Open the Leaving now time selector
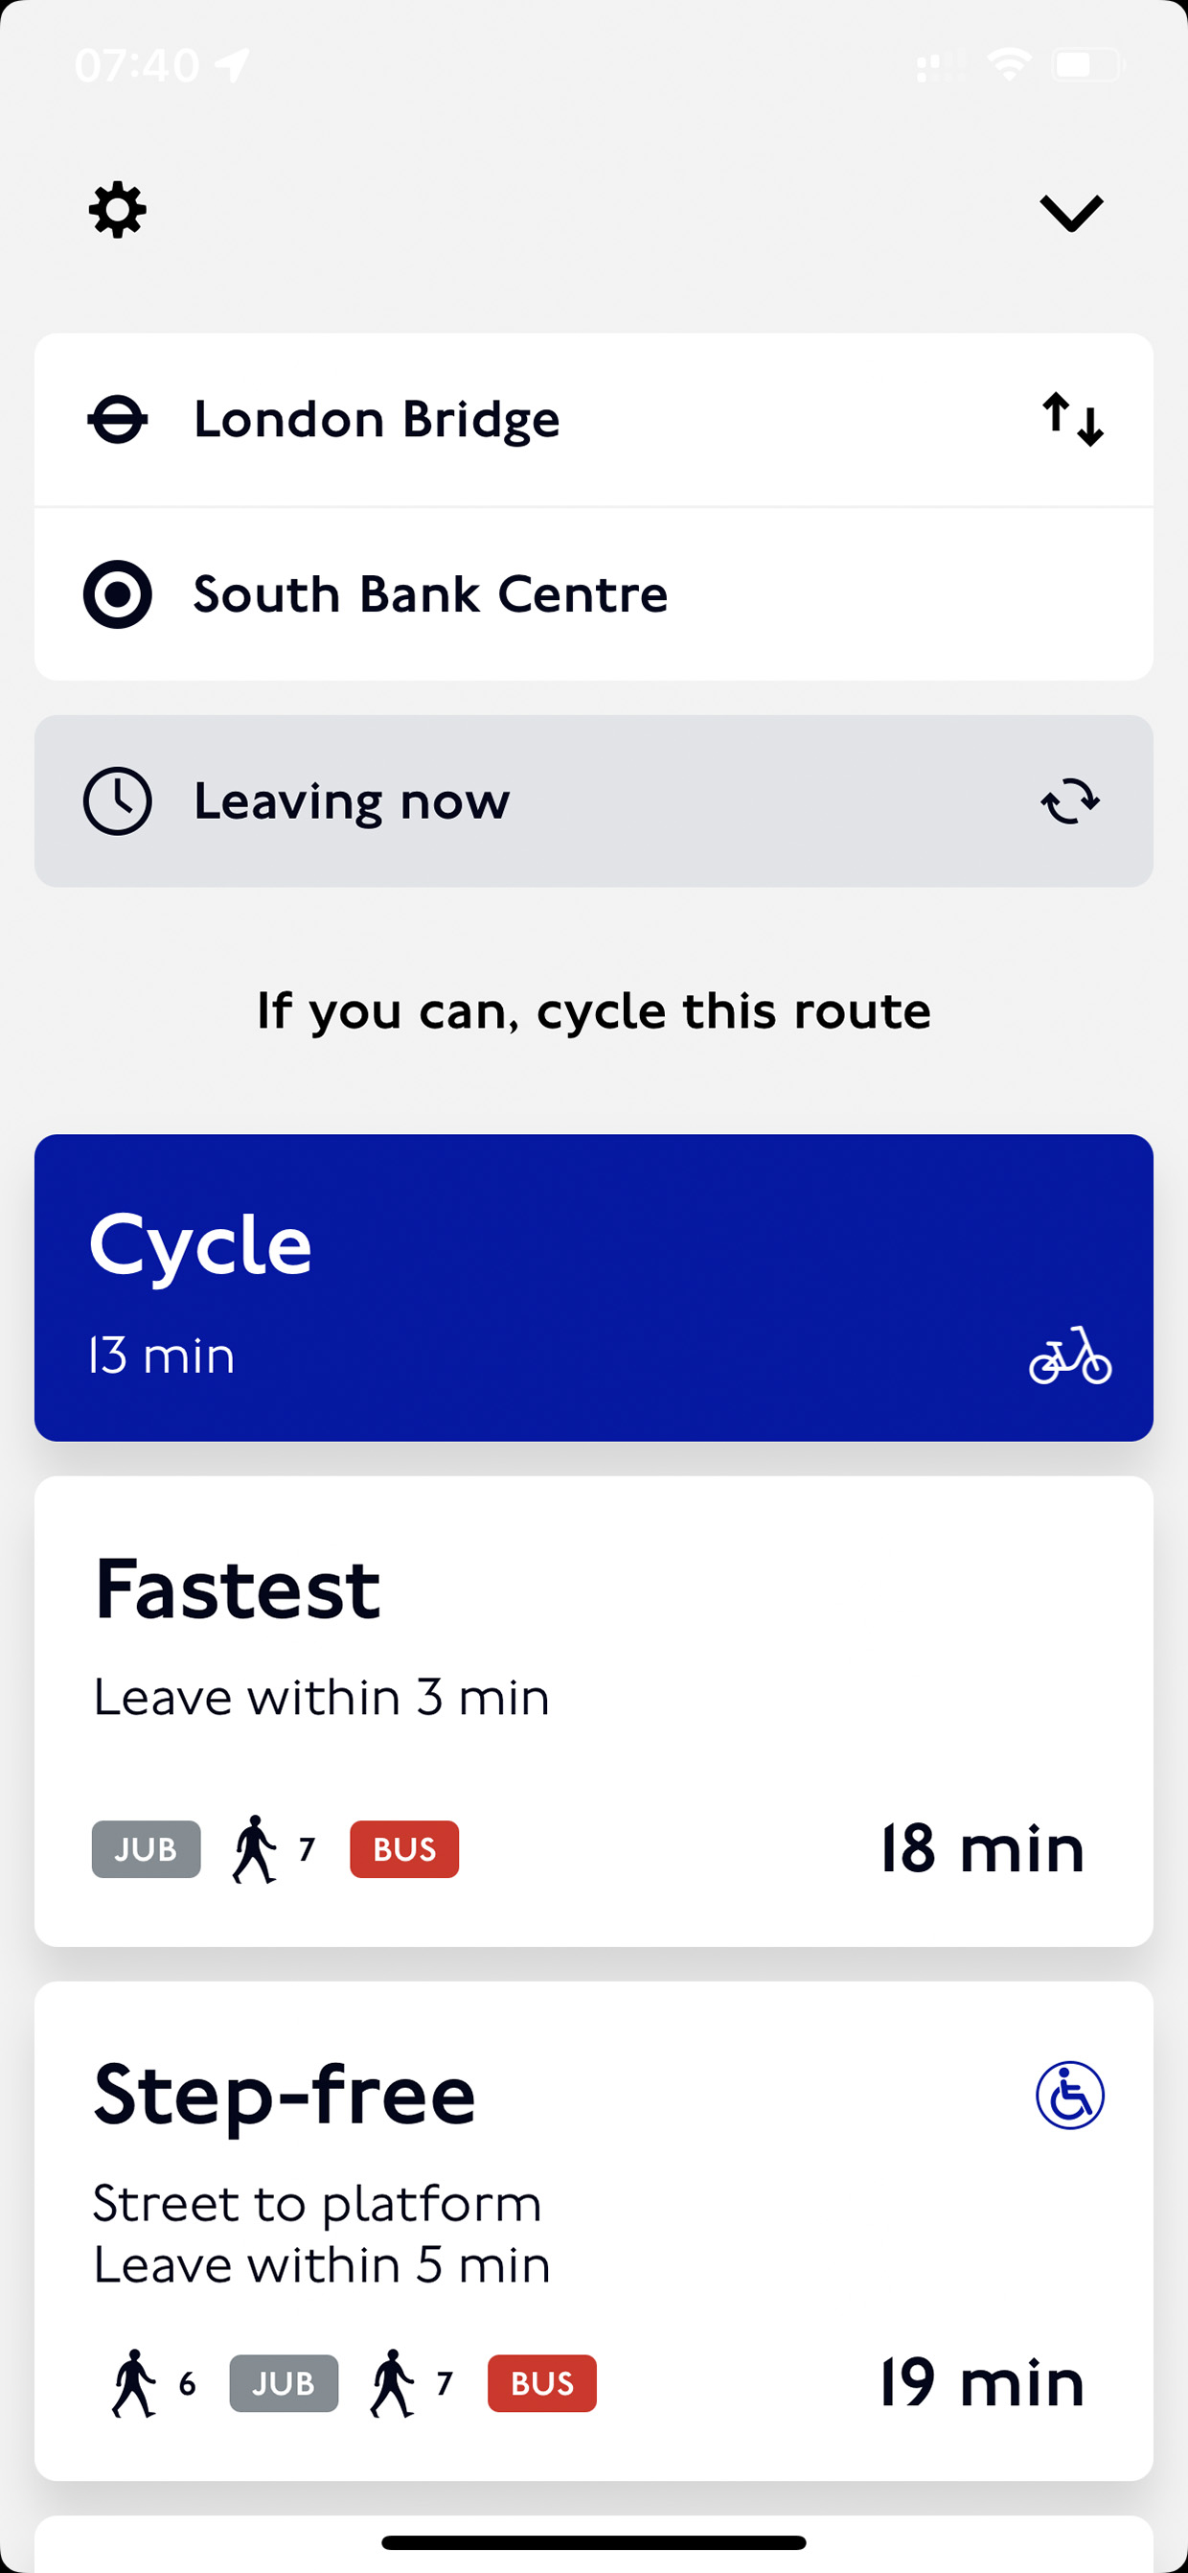The height and width of the screenshot is (2573, 1188). click(594, 801)
